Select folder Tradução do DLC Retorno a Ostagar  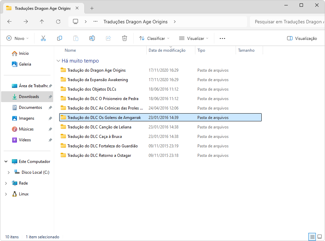click(160, 155)
